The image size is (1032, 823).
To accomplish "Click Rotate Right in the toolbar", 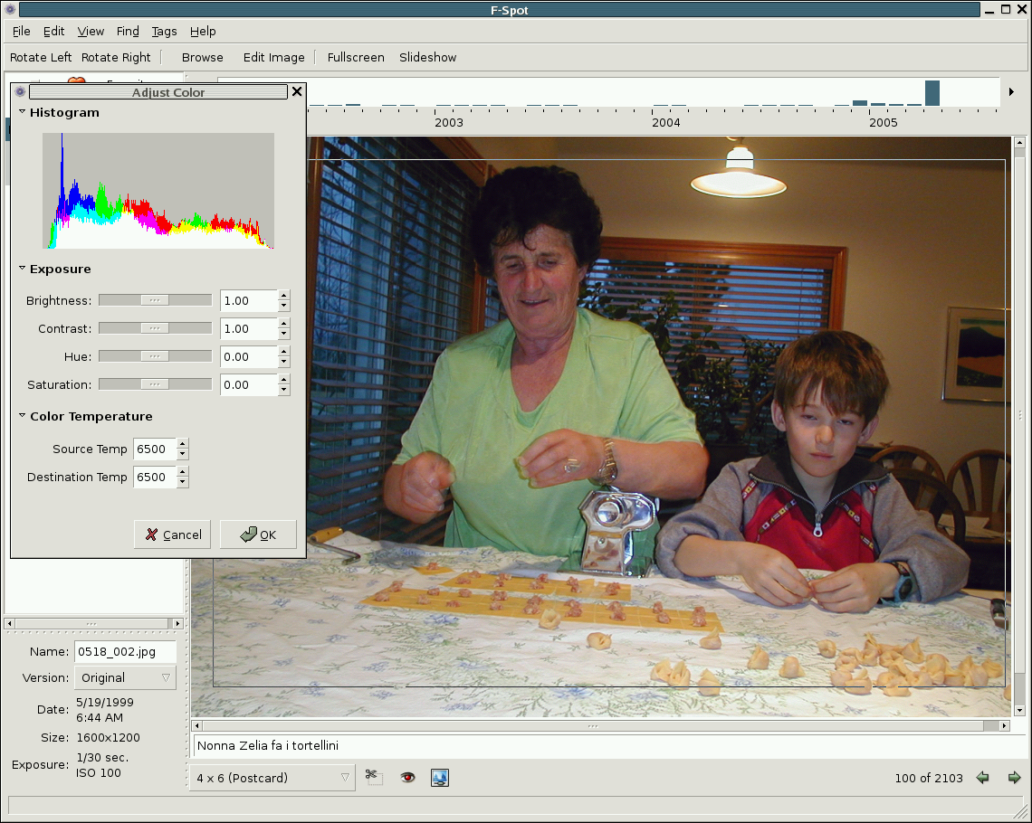I will [116, 57].
